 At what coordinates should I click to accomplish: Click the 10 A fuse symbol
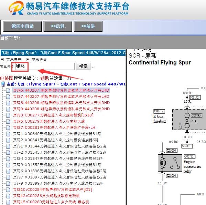coord(187,121)
